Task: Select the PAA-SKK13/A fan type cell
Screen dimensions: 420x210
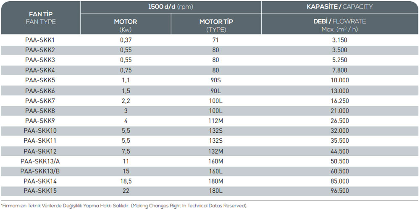Action: [40, 161]
